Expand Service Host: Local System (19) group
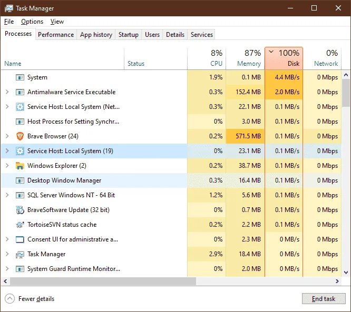This screenshot has height=312, width=351. (7, 151)
